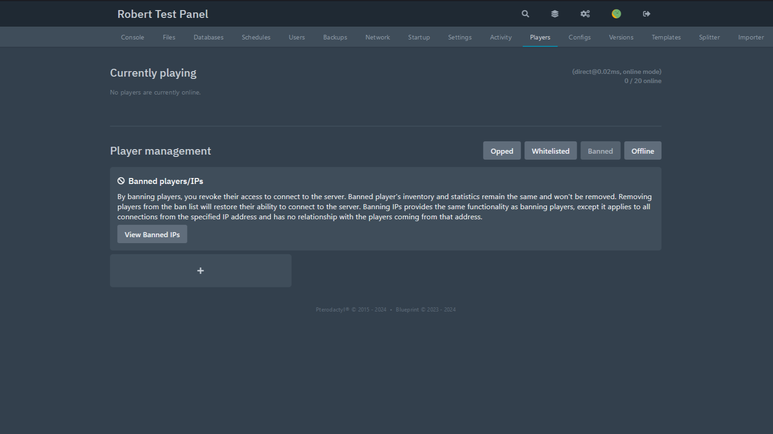Switch to the Databases tab
Viewport: 773px width, 434px height.
tap(208, 37)
